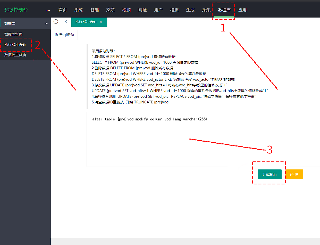This screenshot has width=320, height=245.
Task: Select the 执行sql语句 inner tab
Action: tap(64, 35)
